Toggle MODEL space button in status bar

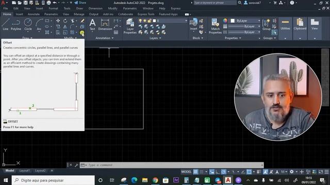186,172
